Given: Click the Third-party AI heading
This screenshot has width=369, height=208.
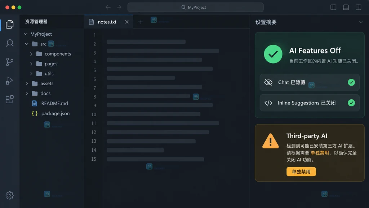Looking at the screenshot, I should (307, 136).
